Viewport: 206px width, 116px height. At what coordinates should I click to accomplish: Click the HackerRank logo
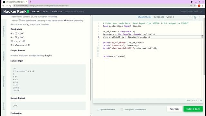16,12
